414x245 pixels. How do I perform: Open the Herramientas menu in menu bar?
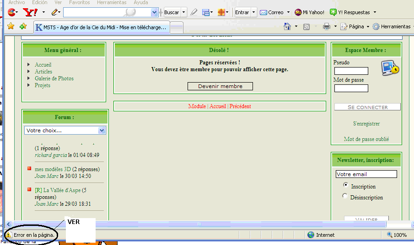tap(112, 3)
